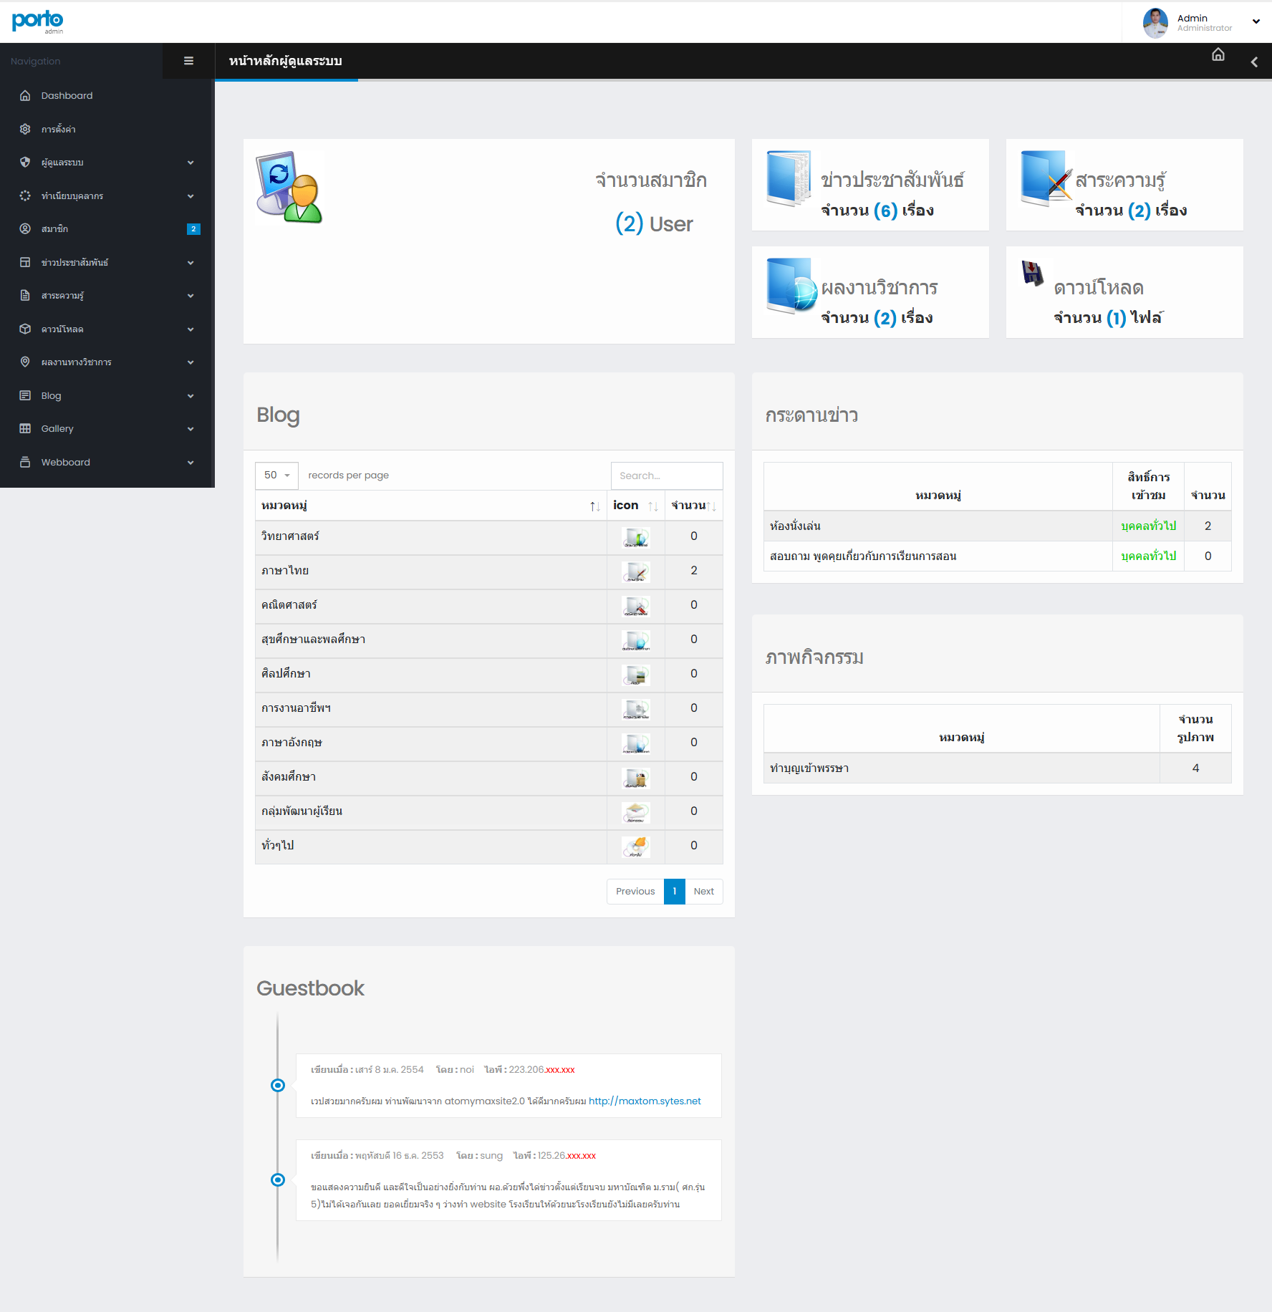Image resolution: width=1272 pixels, height=1312 pixels.
Task: Open การตั้งค่า settings in the sidebar
Action: tap(58, 130)
